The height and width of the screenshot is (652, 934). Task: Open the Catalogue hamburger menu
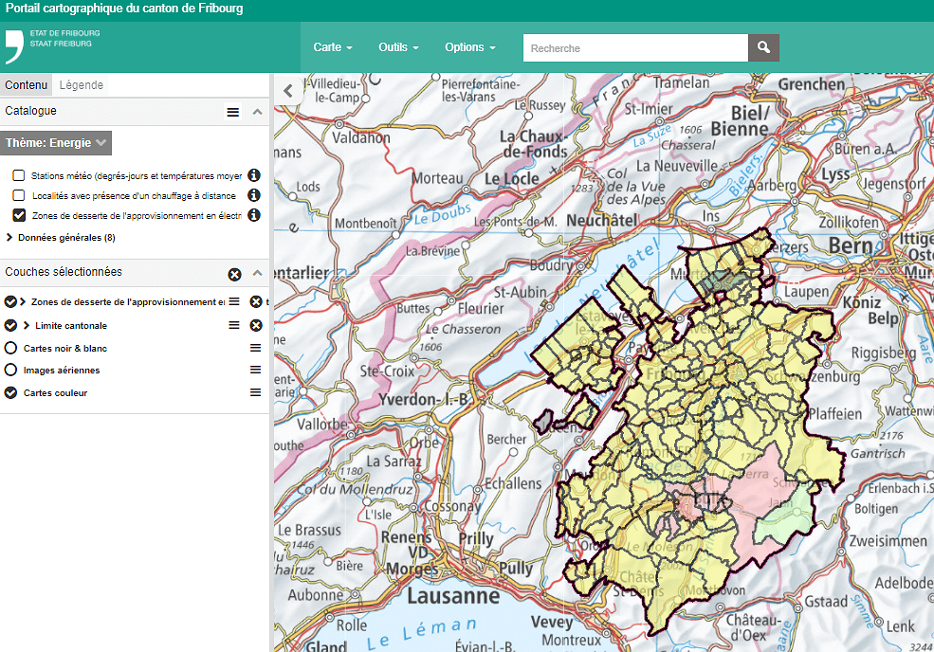click(233, 112)
